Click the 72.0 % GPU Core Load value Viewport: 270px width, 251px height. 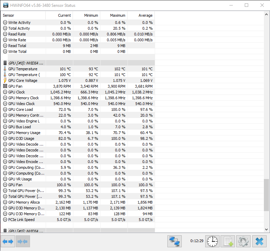(x=64, y=109)
